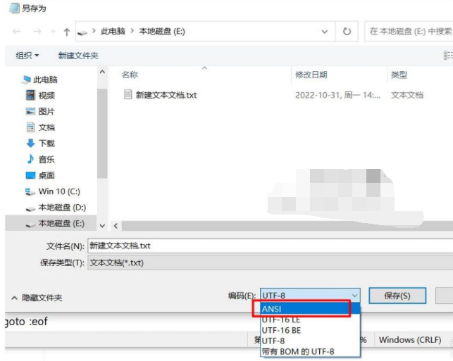Click 此电脑 in the address path
453x361 pixels.
[113, 31]
